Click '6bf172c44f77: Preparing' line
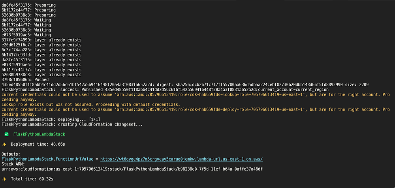 (x=28, y=10)
